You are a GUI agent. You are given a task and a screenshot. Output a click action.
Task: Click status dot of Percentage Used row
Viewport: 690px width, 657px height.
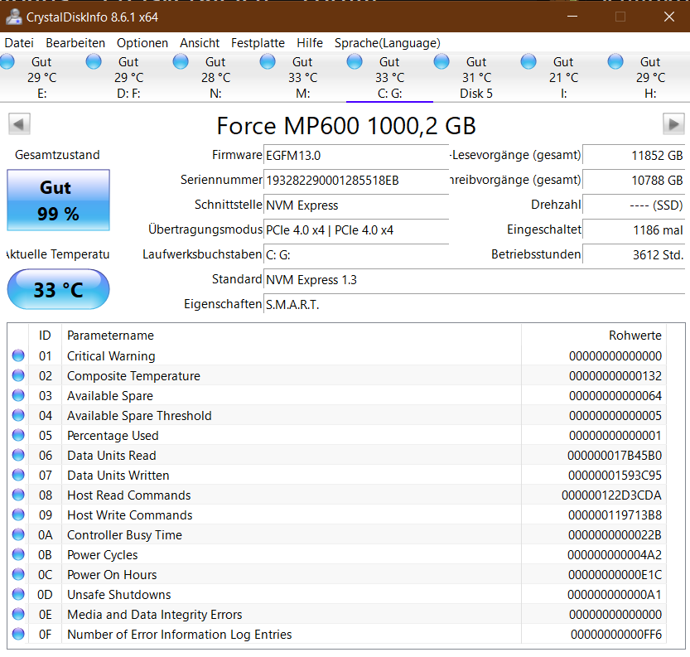coord(18,435)
